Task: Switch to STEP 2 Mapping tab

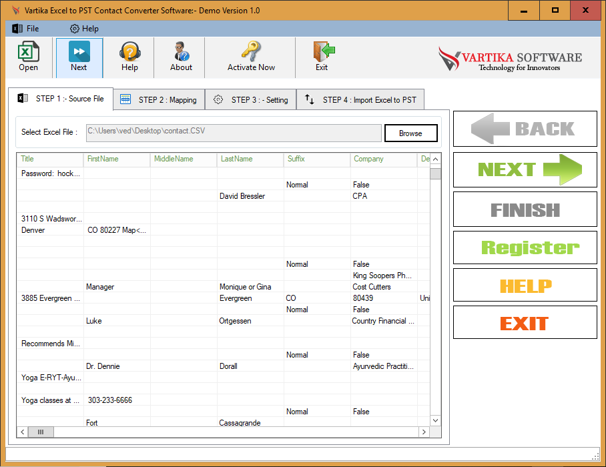Action: (160, 100)
